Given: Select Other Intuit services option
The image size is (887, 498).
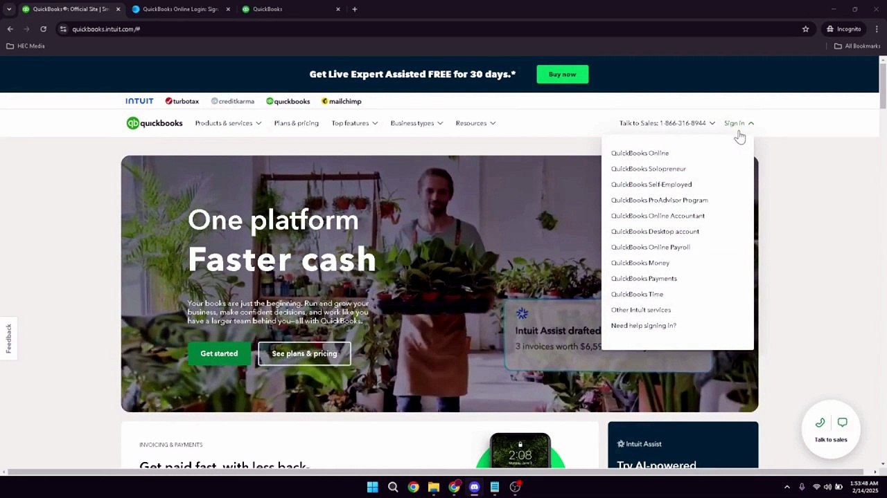Looking at the screenshot, I should [x=641, y=310].
